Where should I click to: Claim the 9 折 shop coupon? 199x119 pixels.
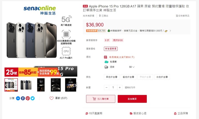click(107, 40)
